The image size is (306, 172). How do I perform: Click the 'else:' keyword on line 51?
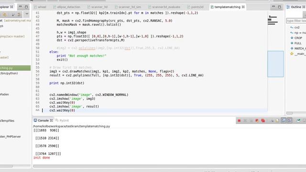tap(54, 52)
